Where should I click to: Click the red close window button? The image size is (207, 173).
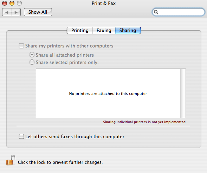pyautogui.click(x=5, y=3)
